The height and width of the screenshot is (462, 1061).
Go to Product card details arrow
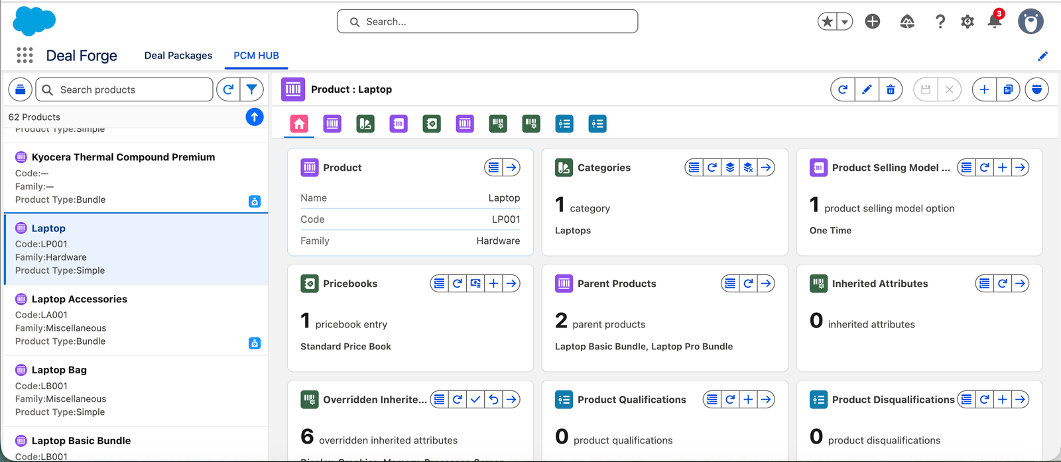tap(511, 168)
